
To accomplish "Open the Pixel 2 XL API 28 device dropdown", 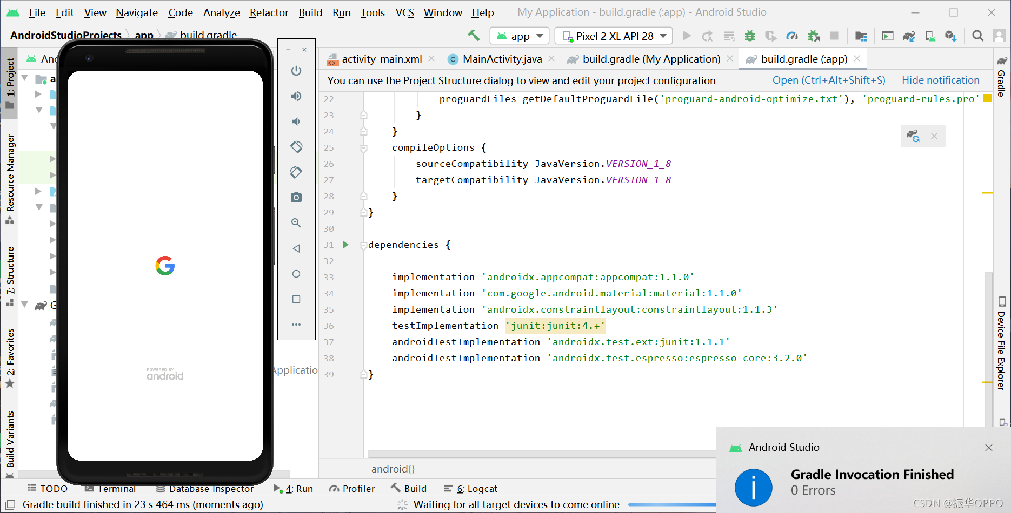I will click(x=614, y=36).
